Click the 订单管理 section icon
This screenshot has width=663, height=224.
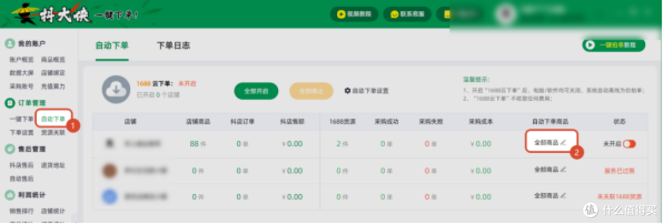tap(10, 102)
